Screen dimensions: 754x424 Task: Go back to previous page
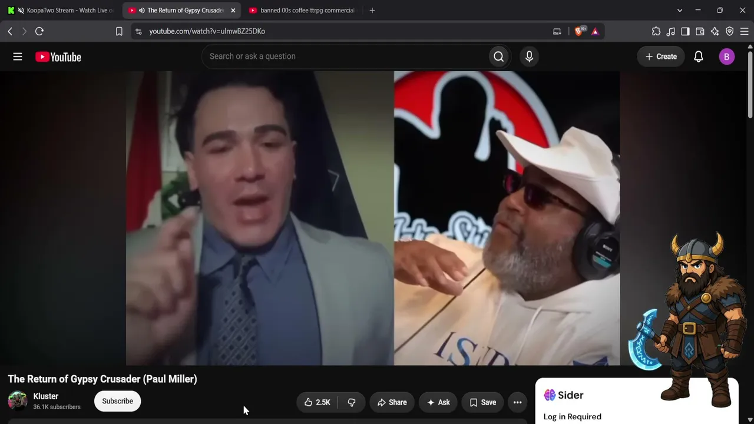(x=10, y=31)
